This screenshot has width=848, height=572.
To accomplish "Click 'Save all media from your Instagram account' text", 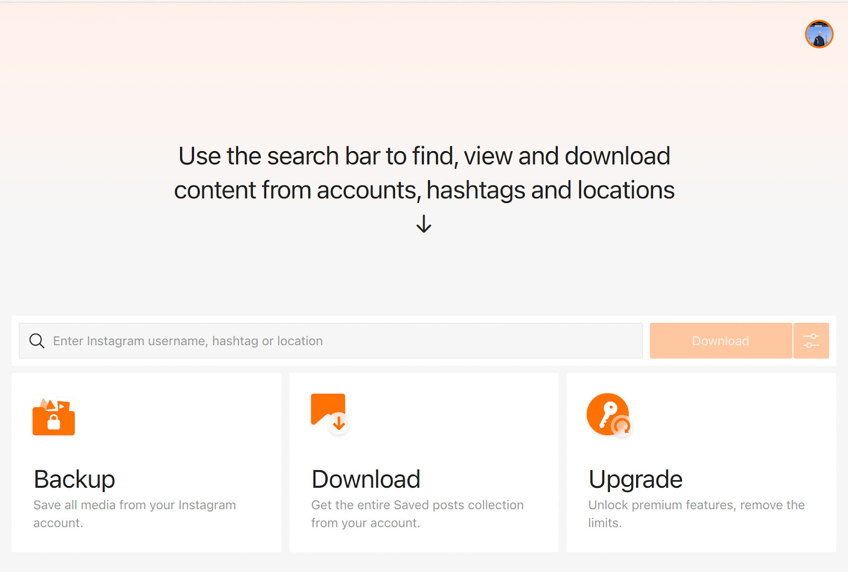I will [135, 514].
